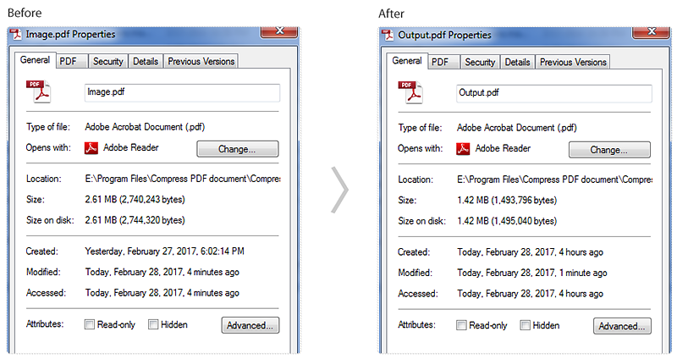Click Adobe Reader icon in Image.pdf dialog
Image resolution: width=677 pixels, height=359 pixels.
(x=91, y=148)
